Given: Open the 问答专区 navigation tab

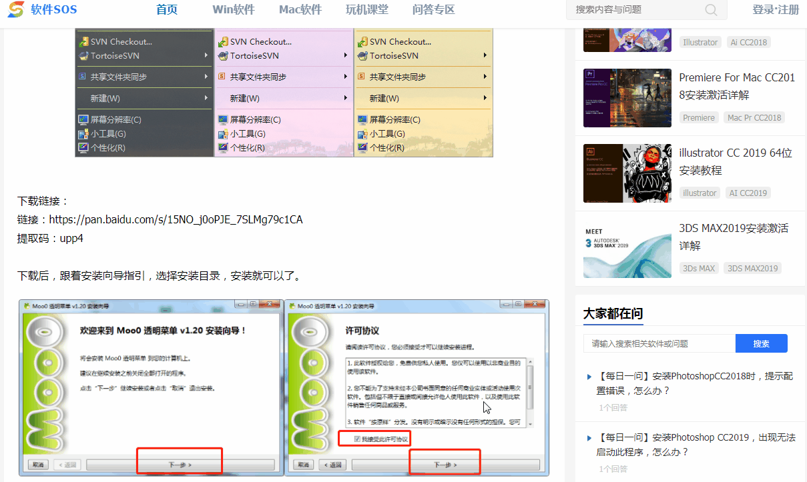Looking at the screenshot, I should (434, 9).
